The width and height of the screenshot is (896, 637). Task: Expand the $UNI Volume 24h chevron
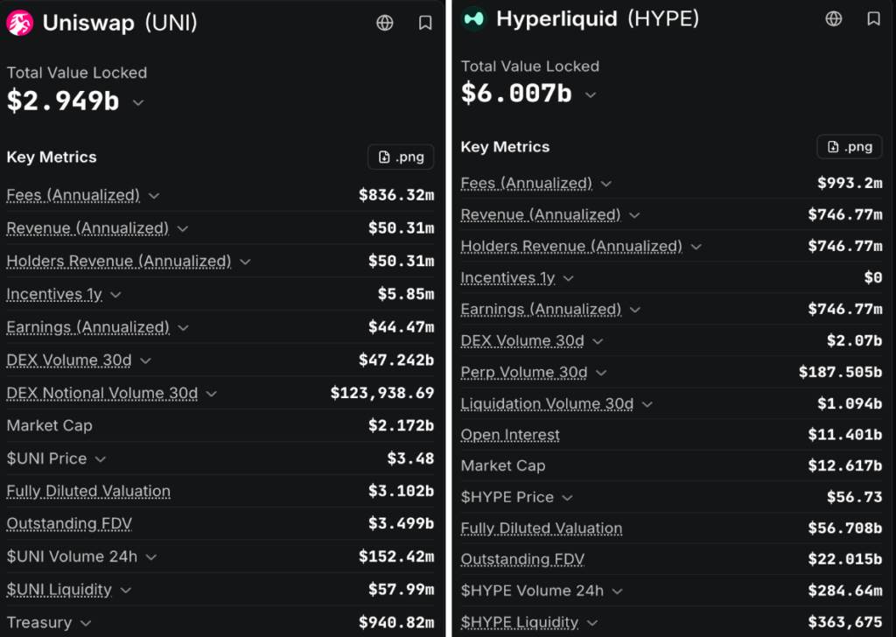click(150, 557)
